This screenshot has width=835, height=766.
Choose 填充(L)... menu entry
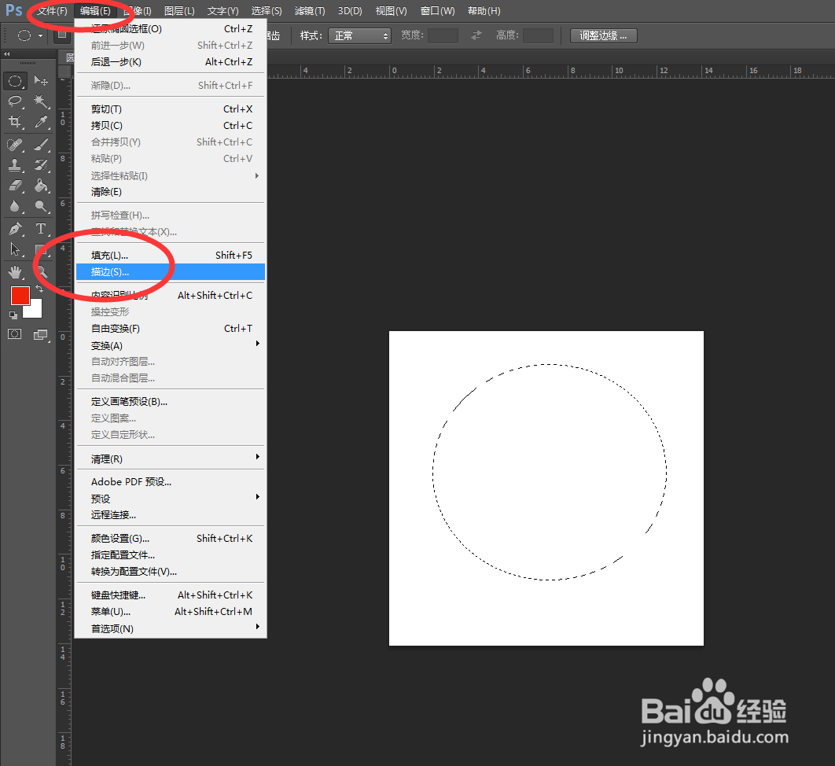click(171, 255)
